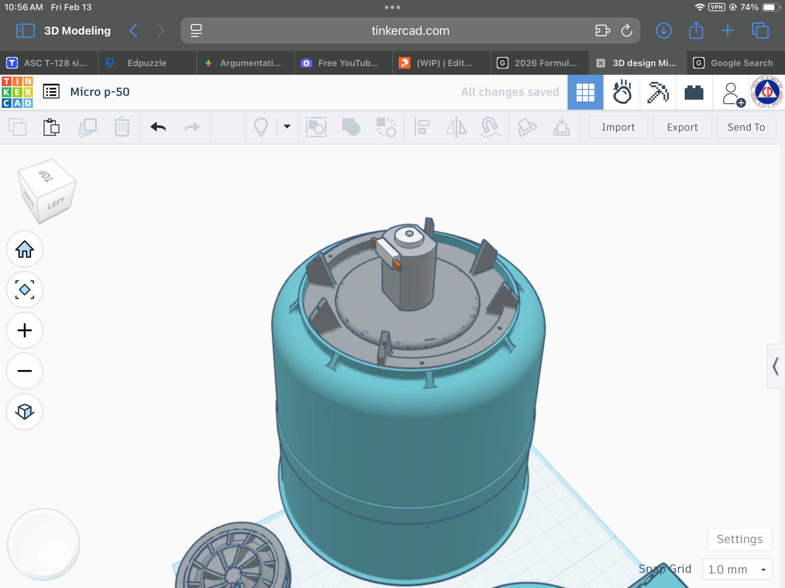Switch to the Edpuzzle browser tab
Image resolution: width=785 pixels, height=588 pixels.
(x=147, y=63)
